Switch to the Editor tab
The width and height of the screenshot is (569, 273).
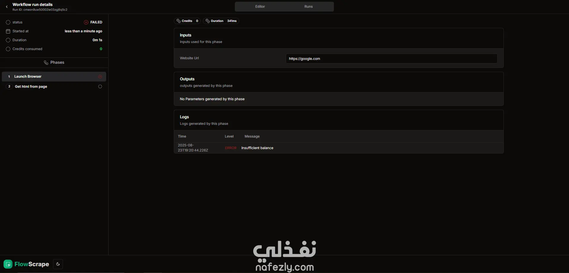(260, 6)
